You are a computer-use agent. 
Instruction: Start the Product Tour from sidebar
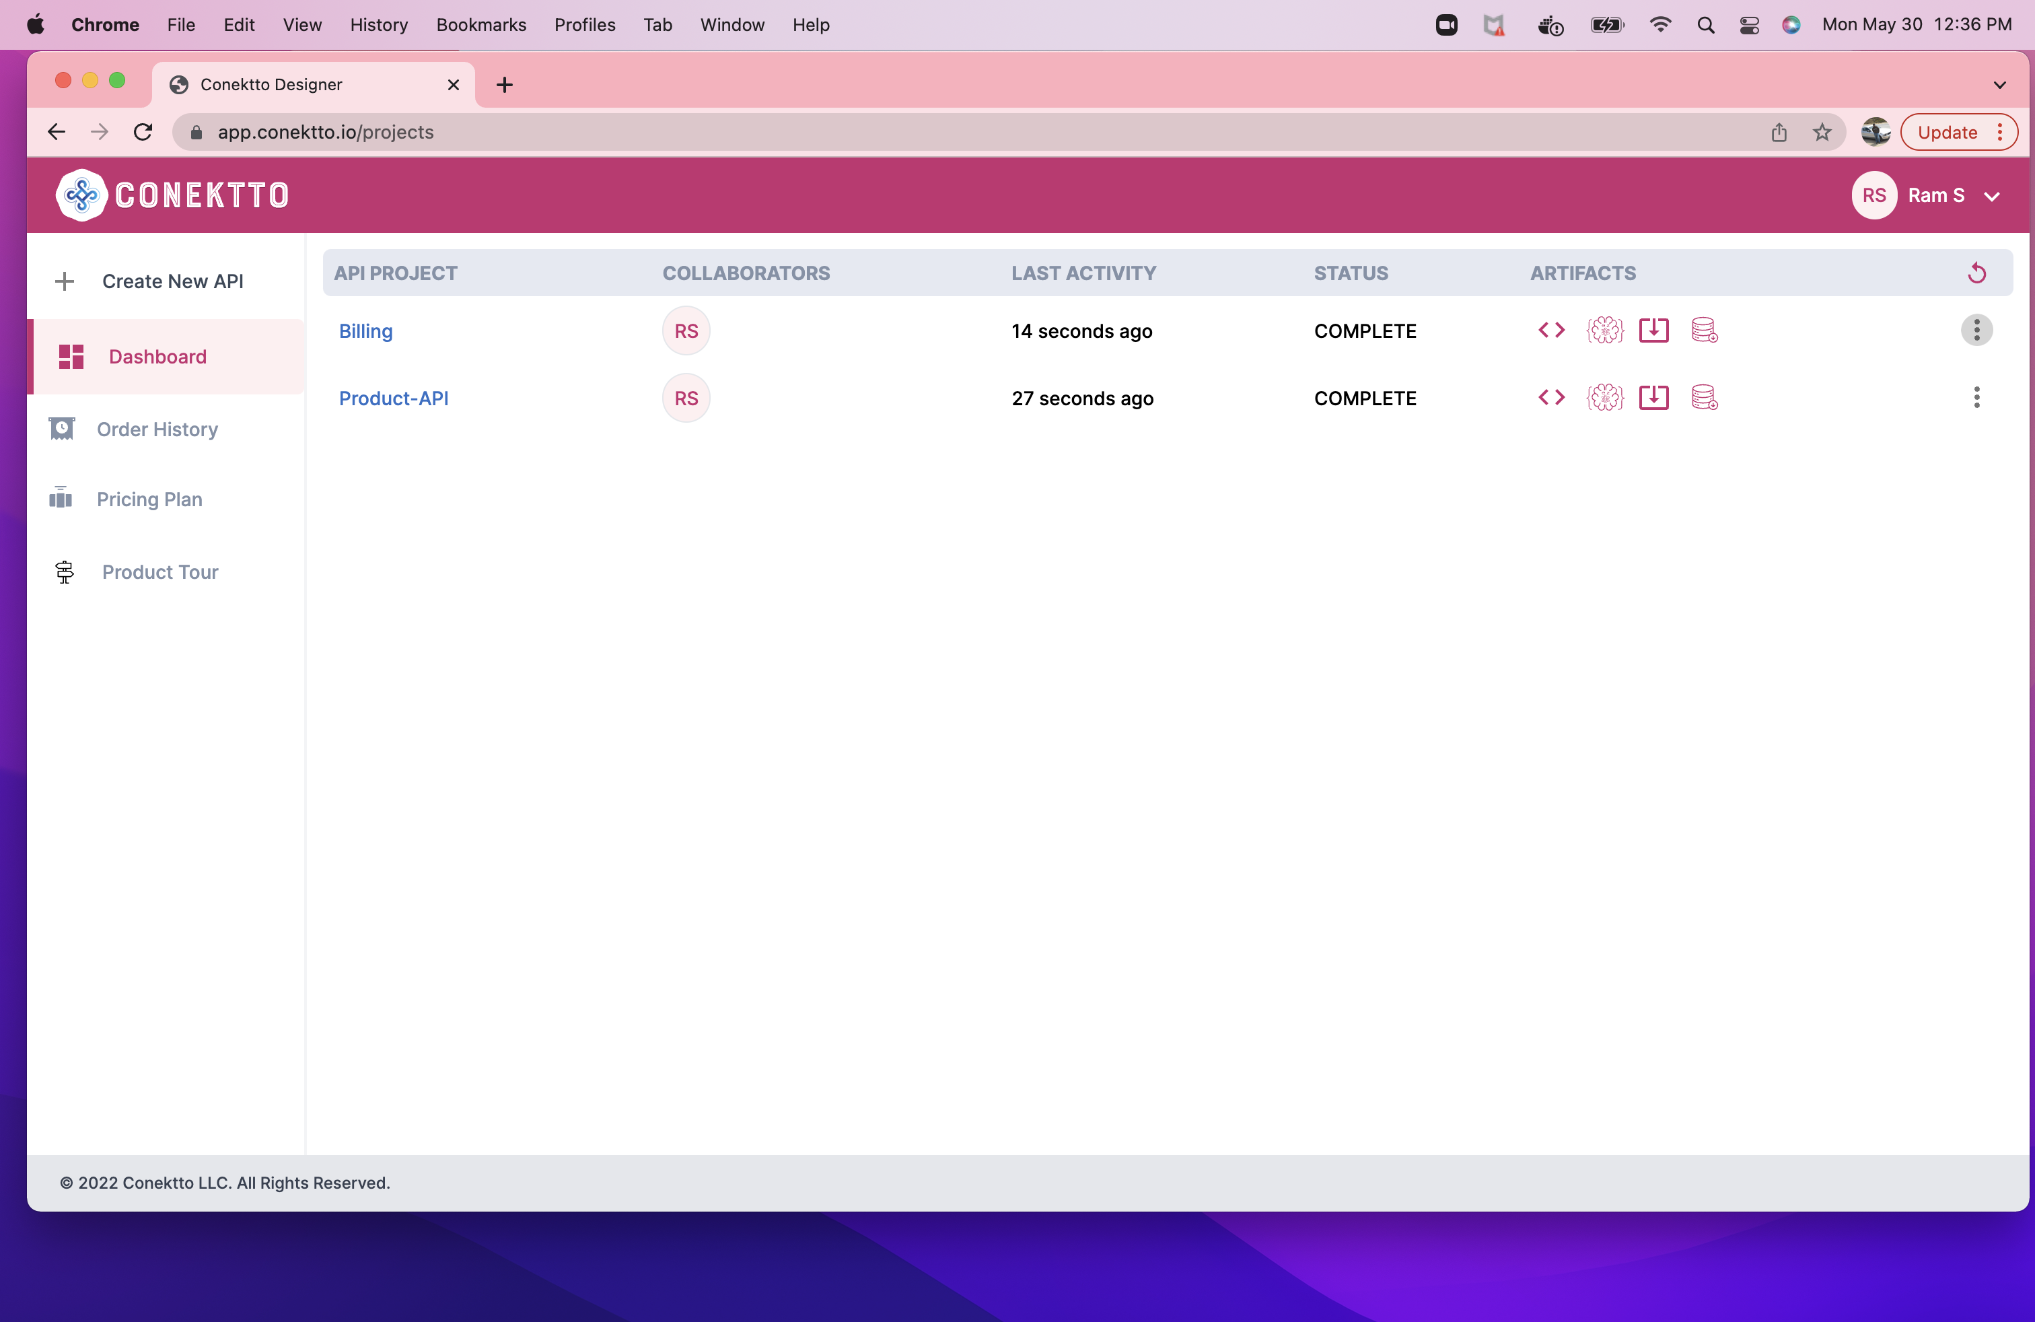(160, 572)
